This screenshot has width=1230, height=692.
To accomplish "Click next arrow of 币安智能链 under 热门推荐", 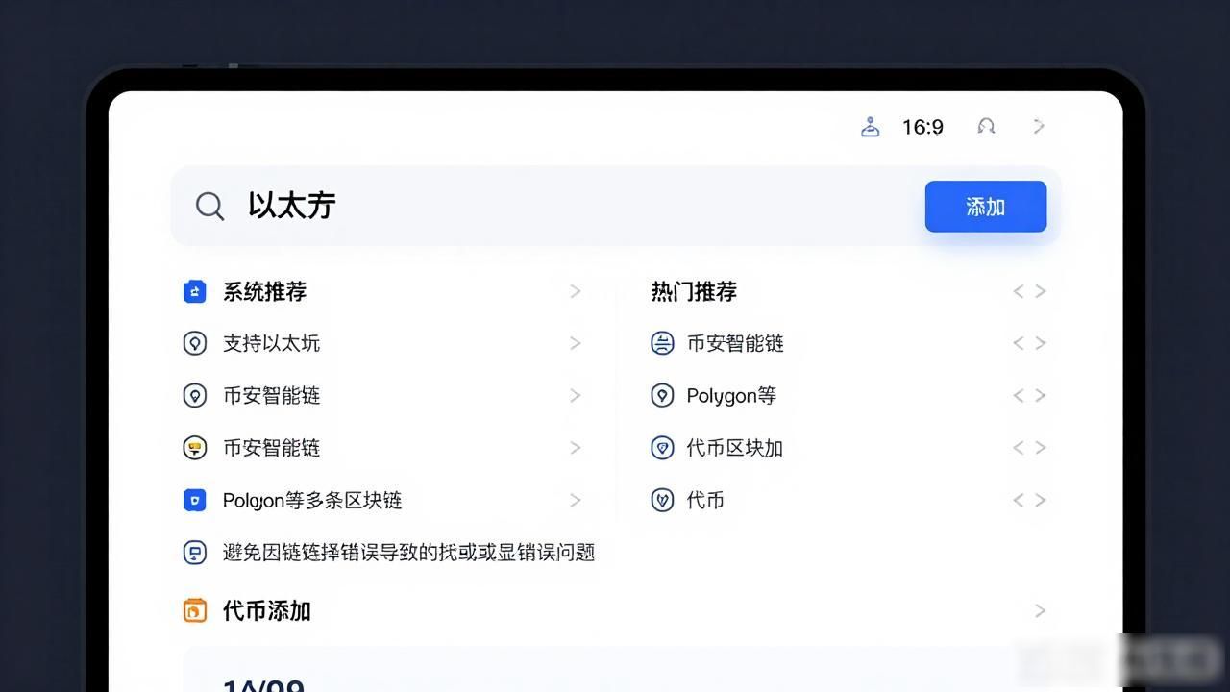I will click(x=1041, y=343).
